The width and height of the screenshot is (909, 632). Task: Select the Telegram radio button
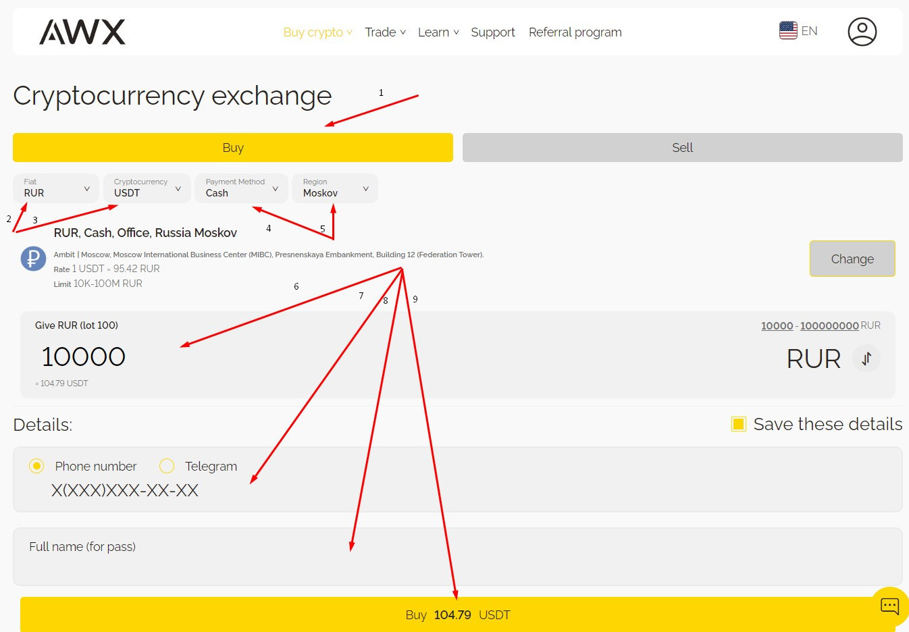[167, 466]
